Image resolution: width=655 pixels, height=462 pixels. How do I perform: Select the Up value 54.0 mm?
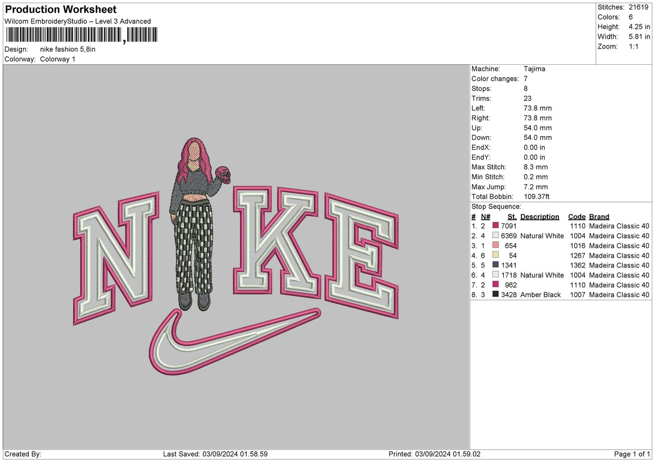click(538, 128)
